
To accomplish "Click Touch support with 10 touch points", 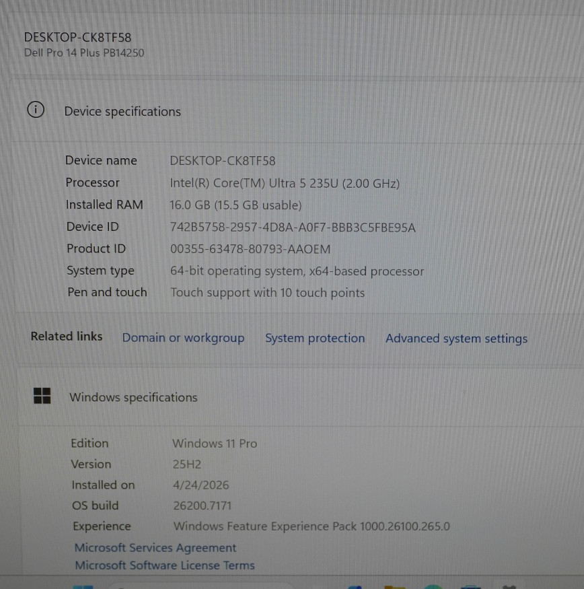I will click(x=267, y=293).
